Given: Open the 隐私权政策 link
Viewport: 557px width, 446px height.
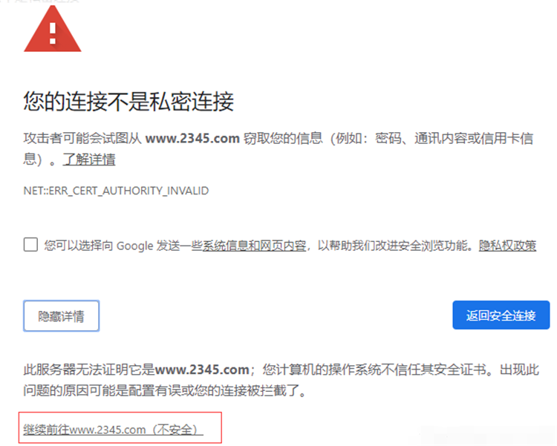Looking at the screenshot, I should click(x=508, y=246).
